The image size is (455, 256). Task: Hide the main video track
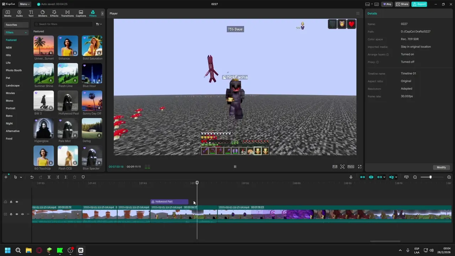[17, 214]
